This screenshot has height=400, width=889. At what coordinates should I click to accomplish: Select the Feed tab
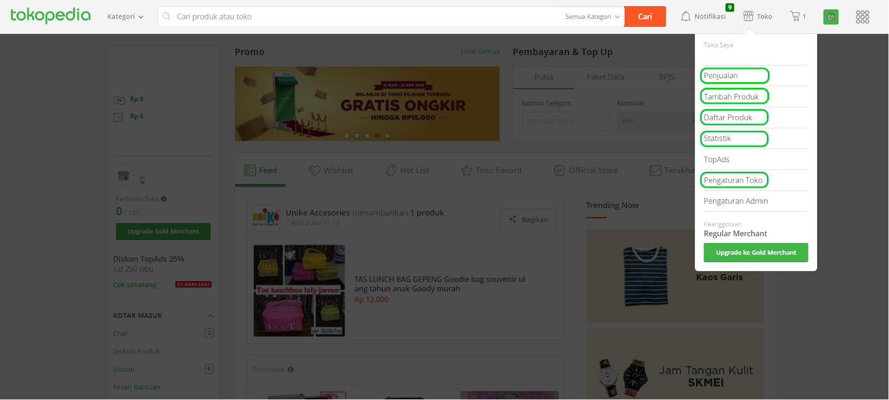point(260,171)
